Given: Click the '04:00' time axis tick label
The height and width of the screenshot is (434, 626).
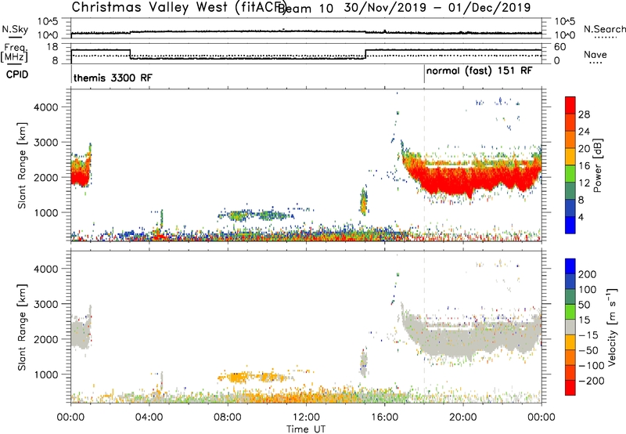Looking at the screenshot, I should 149,418.
